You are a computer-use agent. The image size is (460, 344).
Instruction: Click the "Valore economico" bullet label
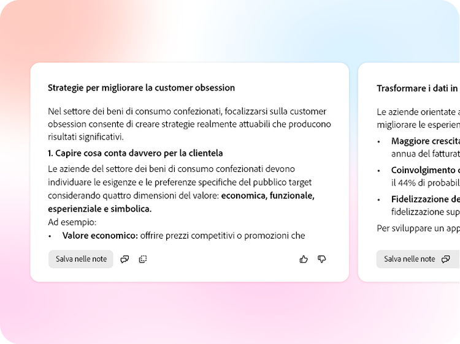101,235
